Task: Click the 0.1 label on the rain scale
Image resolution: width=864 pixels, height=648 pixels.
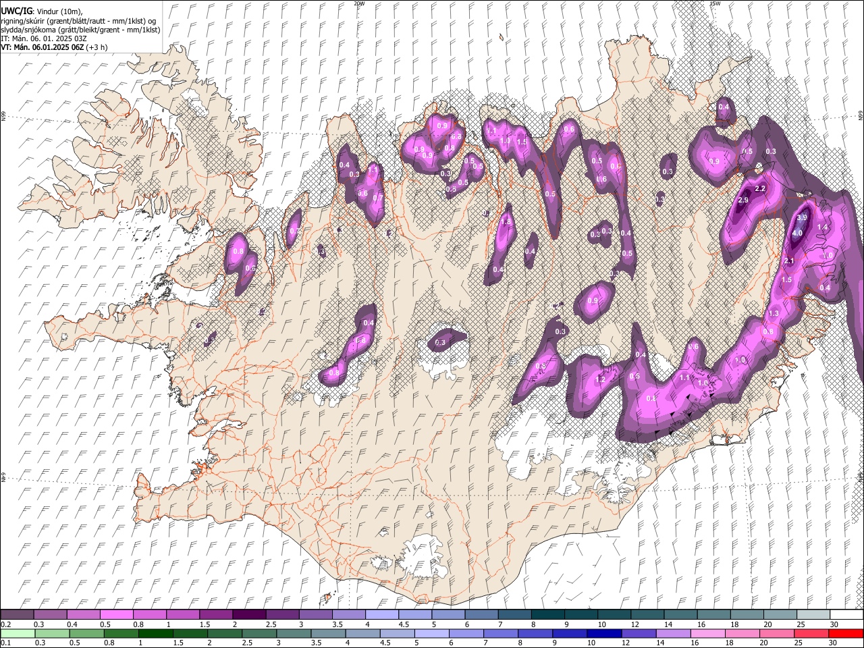Action: tap(5, 643)
